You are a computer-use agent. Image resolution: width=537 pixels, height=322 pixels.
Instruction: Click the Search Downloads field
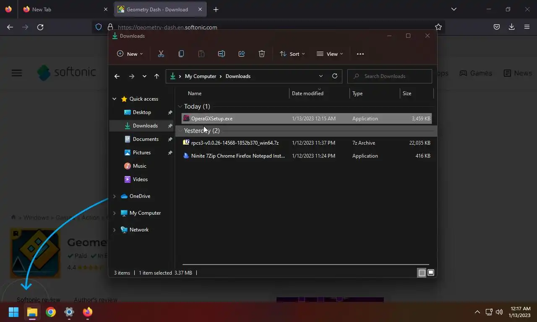(390, 76)
